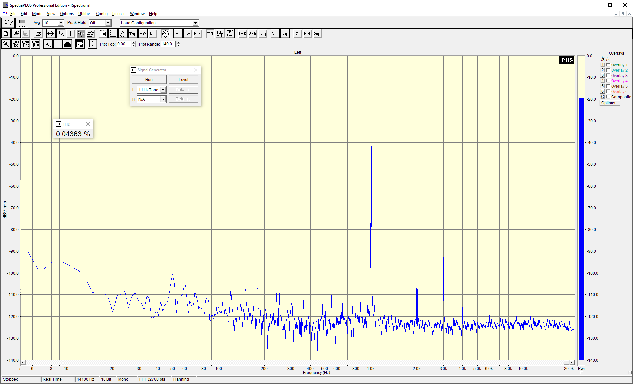Increase Plot Range with up spinner
633x384 pixels.
pos(178,43)
